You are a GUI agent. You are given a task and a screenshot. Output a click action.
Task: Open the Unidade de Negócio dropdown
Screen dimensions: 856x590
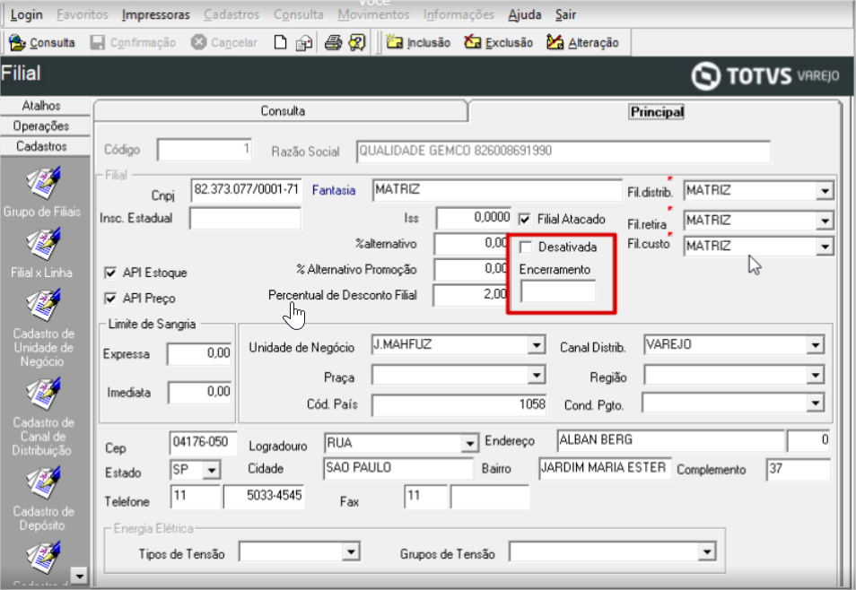click(537, 345)
